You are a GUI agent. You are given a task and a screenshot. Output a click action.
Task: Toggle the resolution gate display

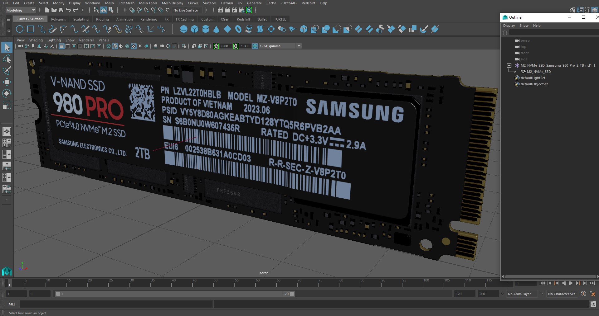[x=74, y=46]
